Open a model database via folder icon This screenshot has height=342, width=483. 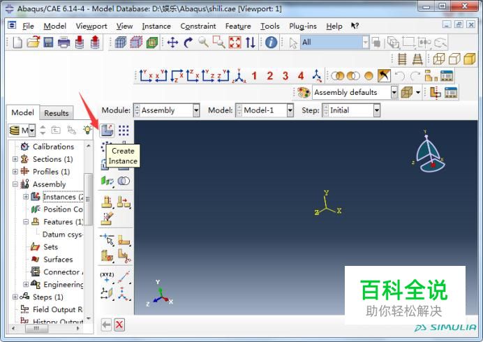(33, 42)
